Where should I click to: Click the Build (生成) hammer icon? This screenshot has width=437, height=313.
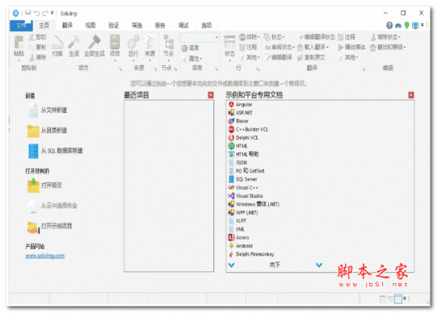tap(74, 41)
